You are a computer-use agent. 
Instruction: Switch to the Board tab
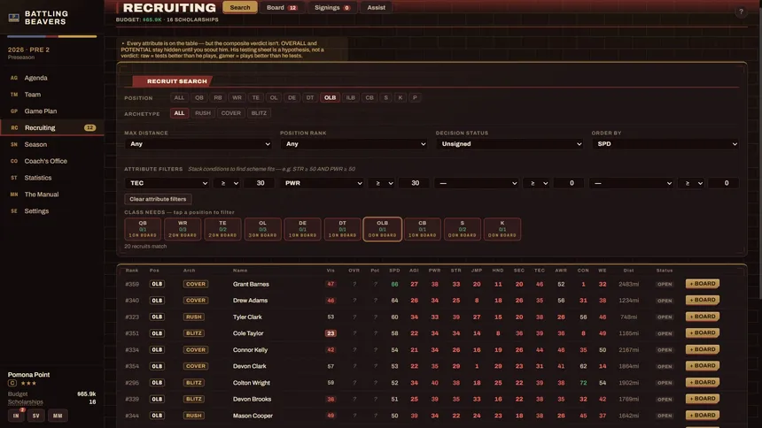(x=282, y=8)
